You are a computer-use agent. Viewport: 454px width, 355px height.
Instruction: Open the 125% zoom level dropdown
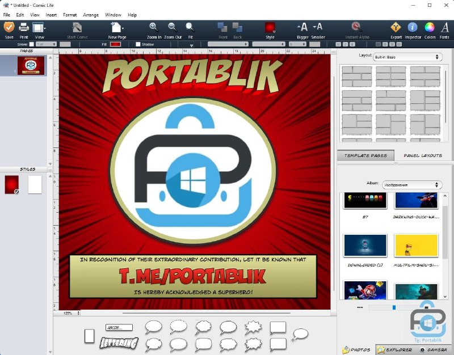(70, 313)
